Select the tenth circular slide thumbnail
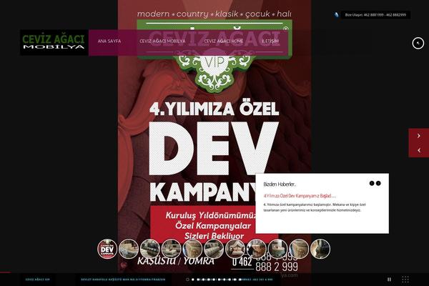Viewport: 429px width, 286px height. (x=299, y=249)
